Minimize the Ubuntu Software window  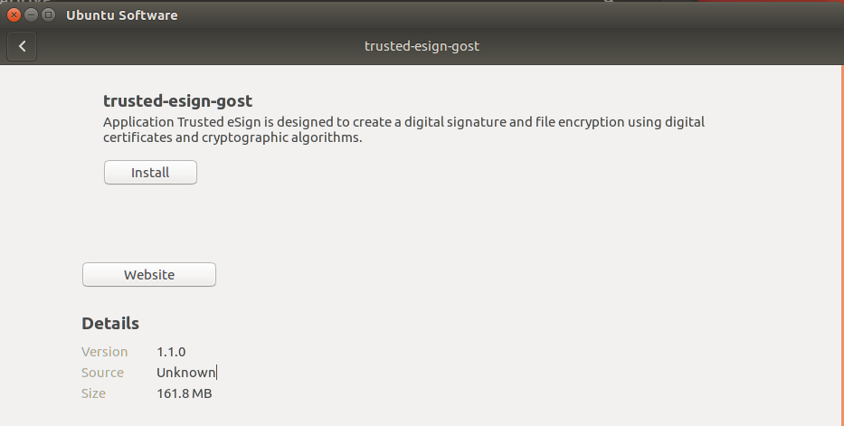pos(31,14)
